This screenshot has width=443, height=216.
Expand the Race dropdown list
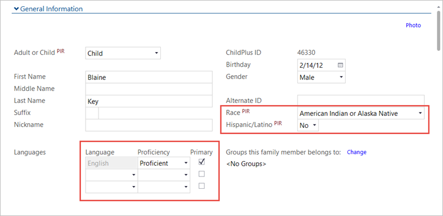361,113
